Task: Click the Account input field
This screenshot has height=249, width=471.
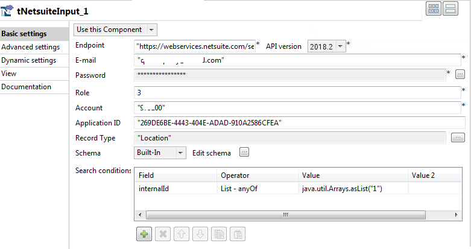Action: point(297,107)
